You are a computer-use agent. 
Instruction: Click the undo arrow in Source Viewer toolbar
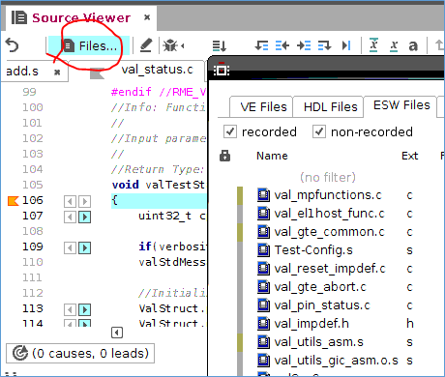coord(13,45)
